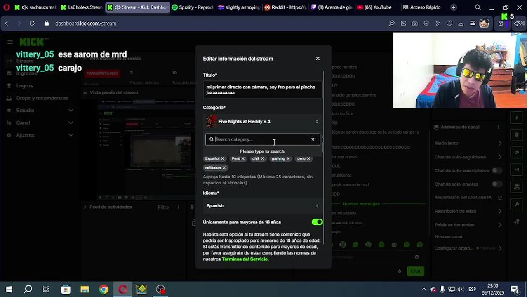
Task: Switch to the Acerca de Twitch tab
Action: 332,7
